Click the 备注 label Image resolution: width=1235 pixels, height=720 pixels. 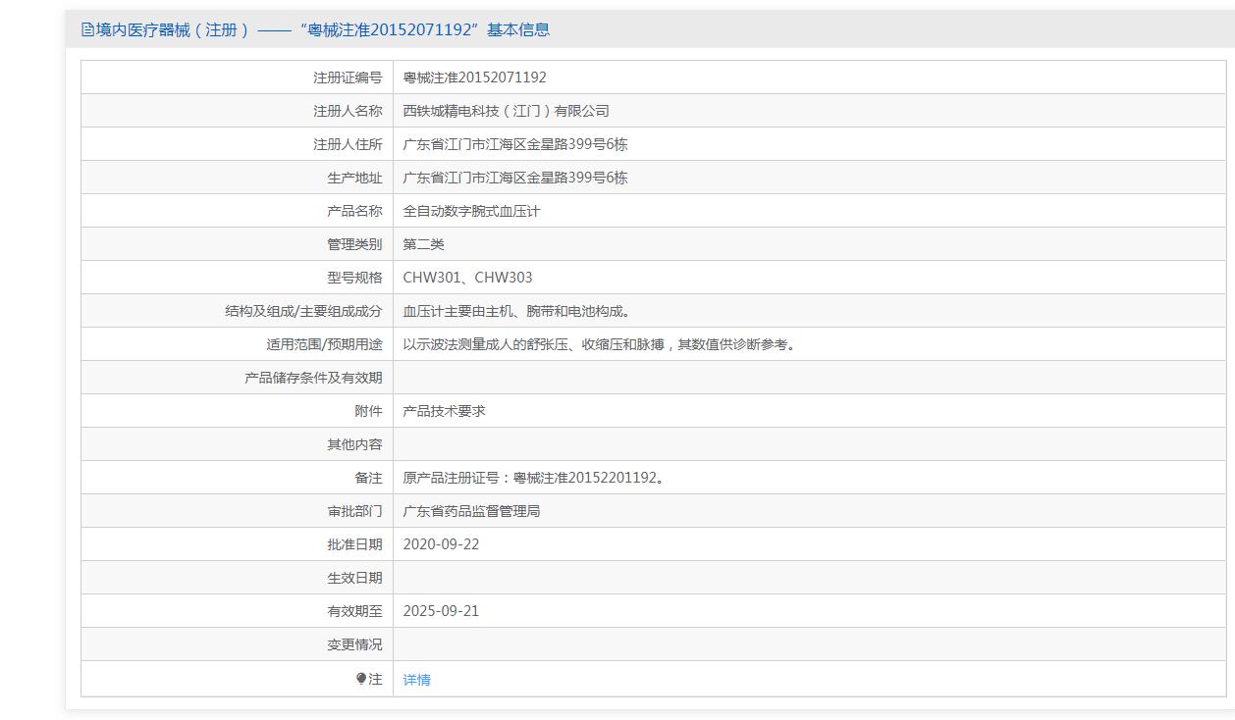[x=368, y=478]
